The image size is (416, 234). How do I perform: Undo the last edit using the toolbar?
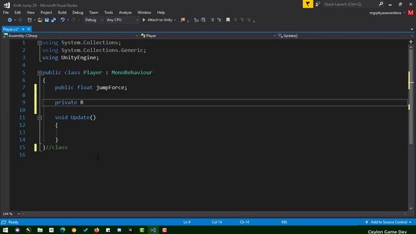click(62, 20)
